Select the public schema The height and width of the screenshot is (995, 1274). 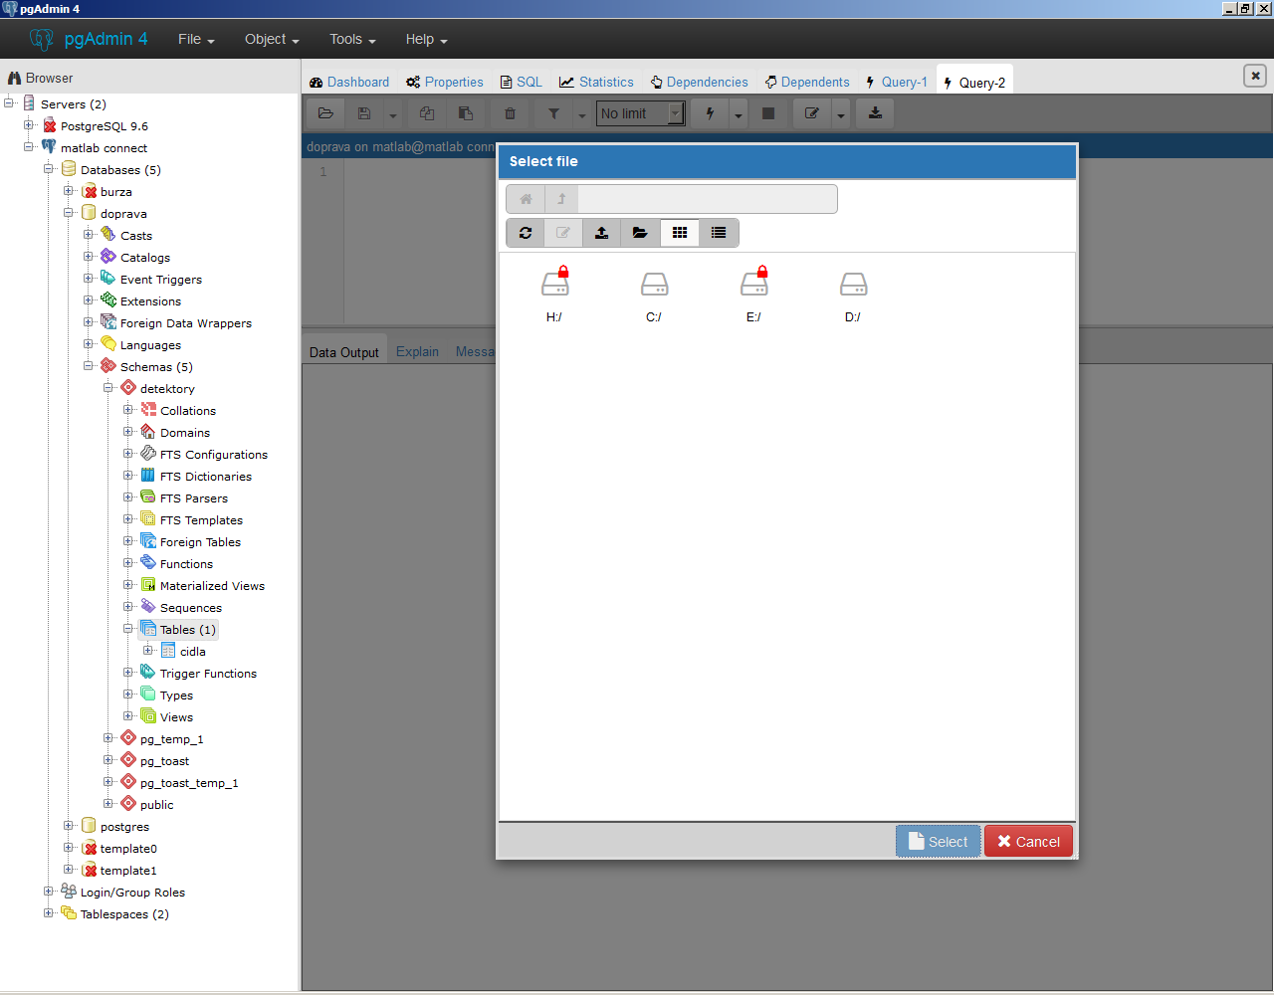tap(156, 805)
